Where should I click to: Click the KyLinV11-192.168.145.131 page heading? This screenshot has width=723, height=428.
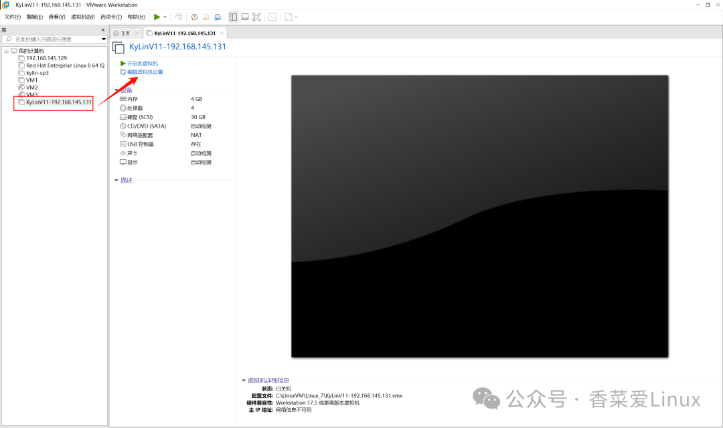(177, 47)
